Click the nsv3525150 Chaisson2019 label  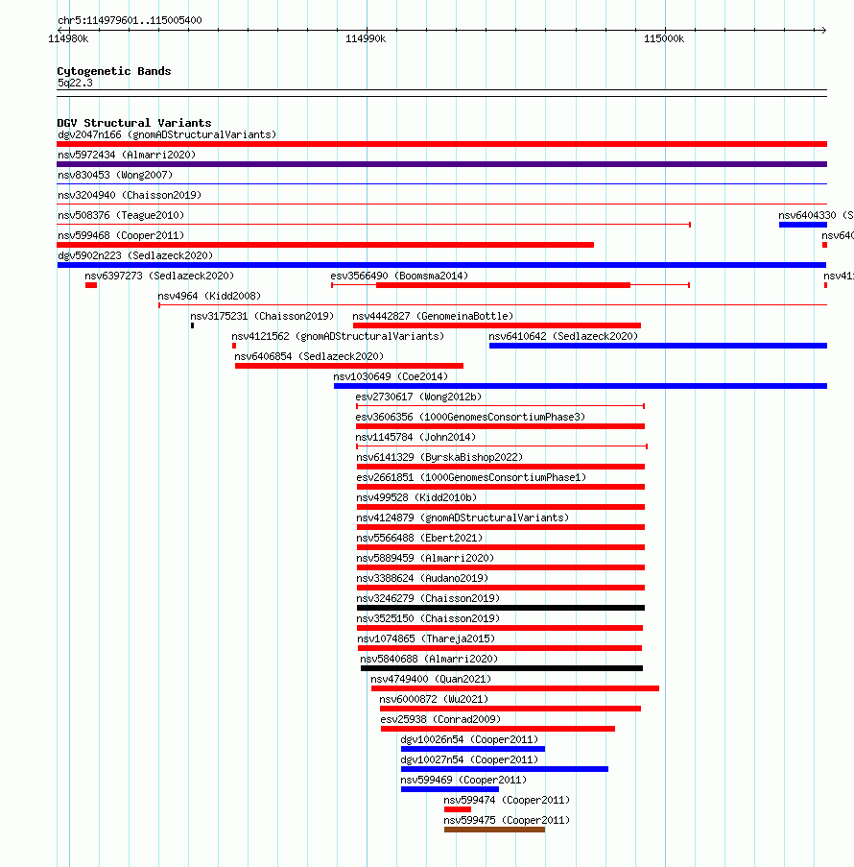[428, 618]
